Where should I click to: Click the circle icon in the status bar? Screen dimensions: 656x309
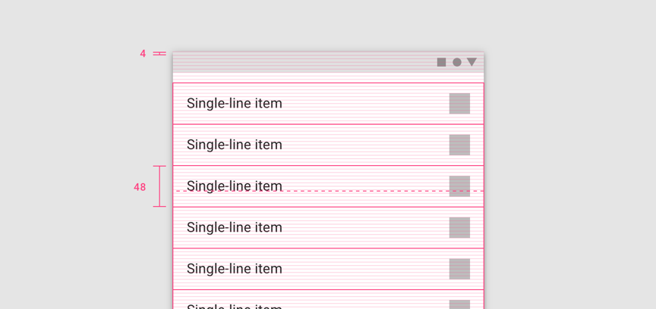(457, 62)
